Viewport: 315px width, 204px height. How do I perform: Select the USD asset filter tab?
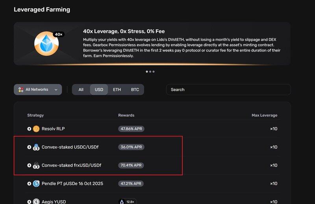click(99, 90)
